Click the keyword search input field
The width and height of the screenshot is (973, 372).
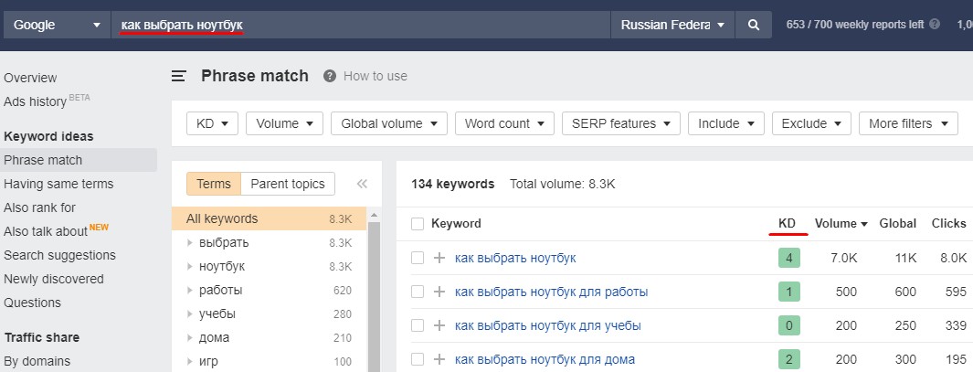coord(361,25)
